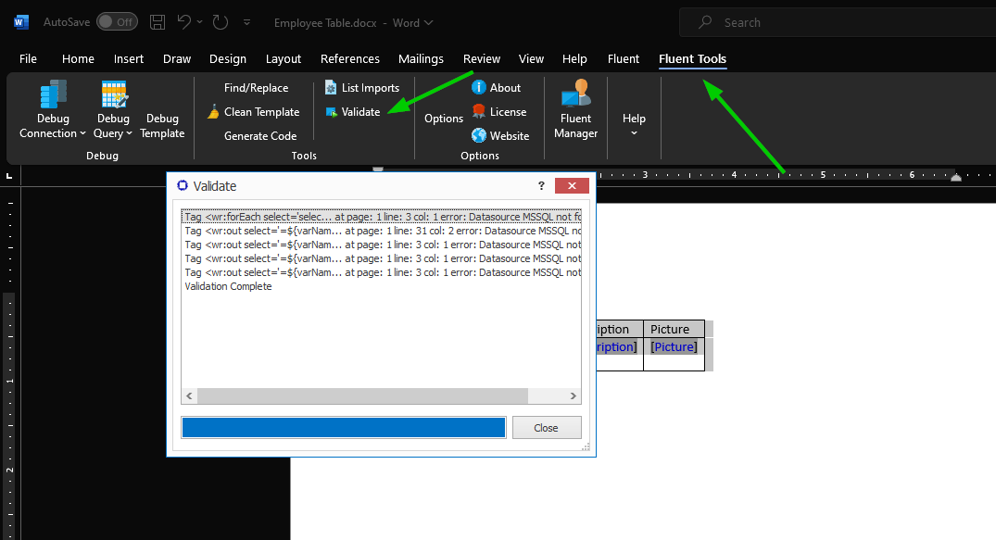The height and width of the screenshot is (540, 996).
Task: Switch to the View tab
Action: [531, 58]
